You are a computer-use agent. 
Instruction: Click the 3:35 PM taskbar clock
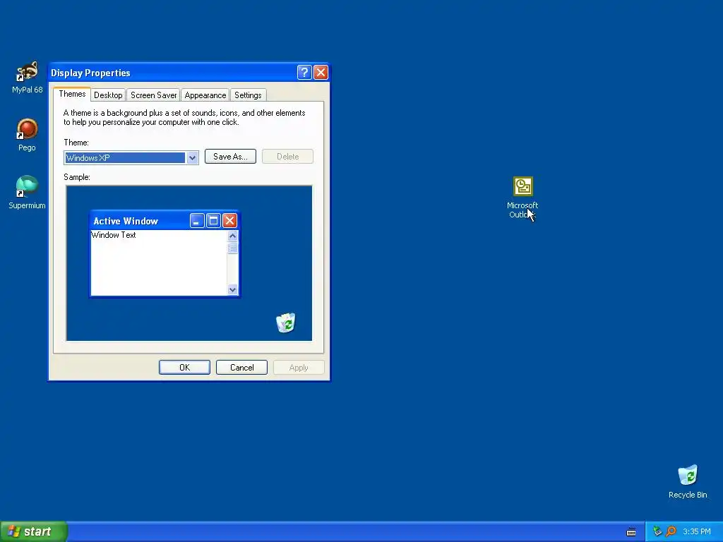coord(697,531)
